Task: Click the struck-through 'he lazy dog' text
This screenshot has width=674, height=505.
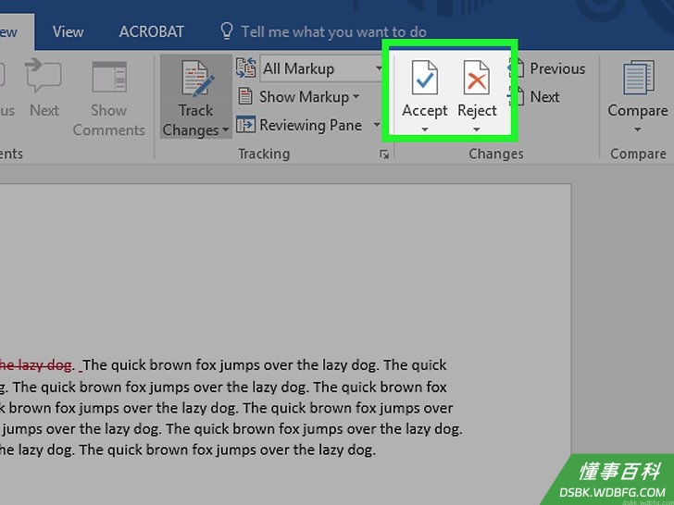Action: point(35,366)
